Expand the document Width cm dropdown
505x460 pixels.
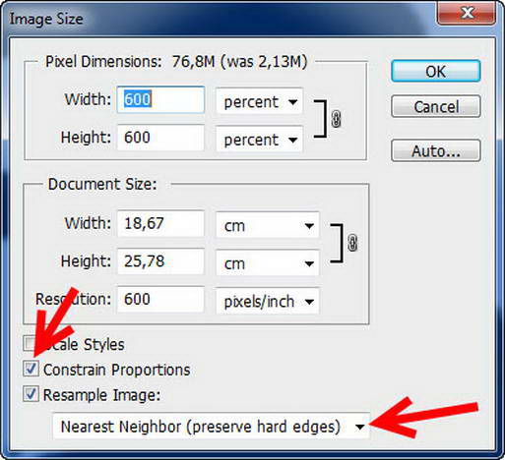click(268, 225)
